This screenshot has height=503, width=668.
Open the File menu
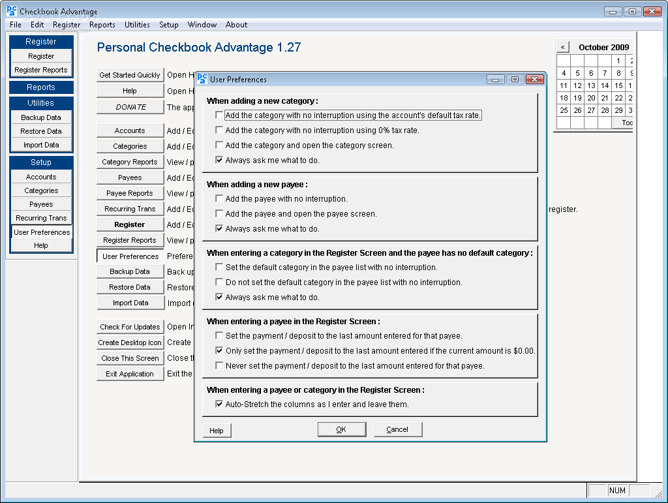coord(16,25)
